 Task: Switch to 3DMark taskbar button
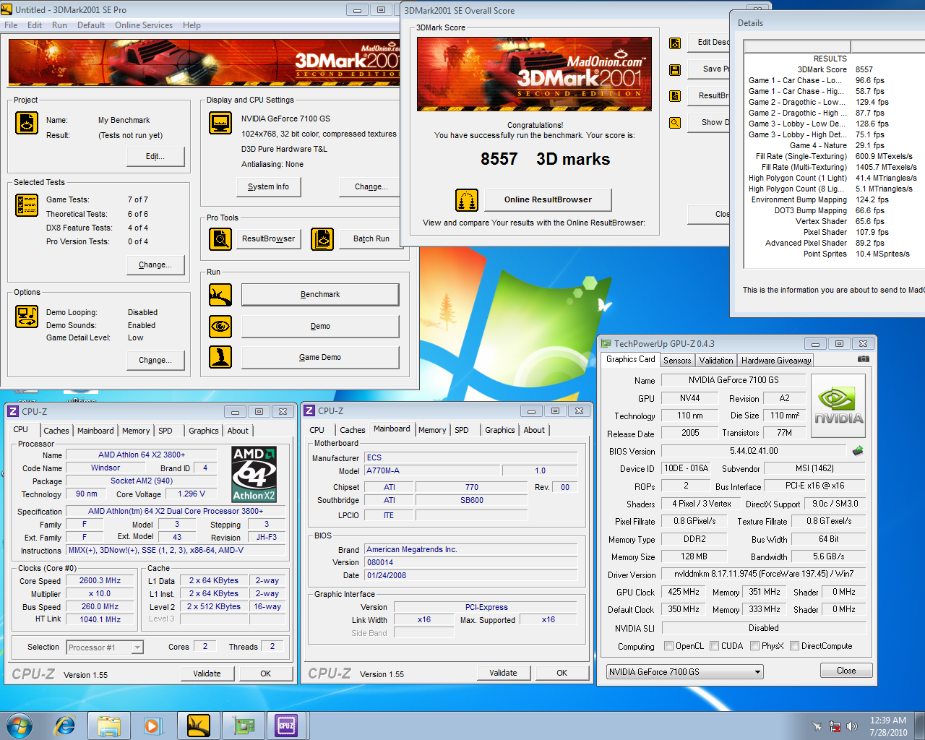tap(198, 725)
